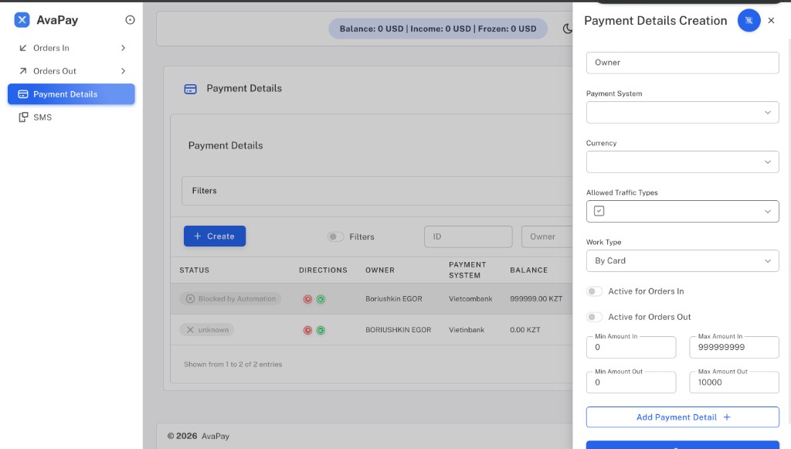Click the Max Amount In field
Screen dimensions: 791x449
(734, 347)
